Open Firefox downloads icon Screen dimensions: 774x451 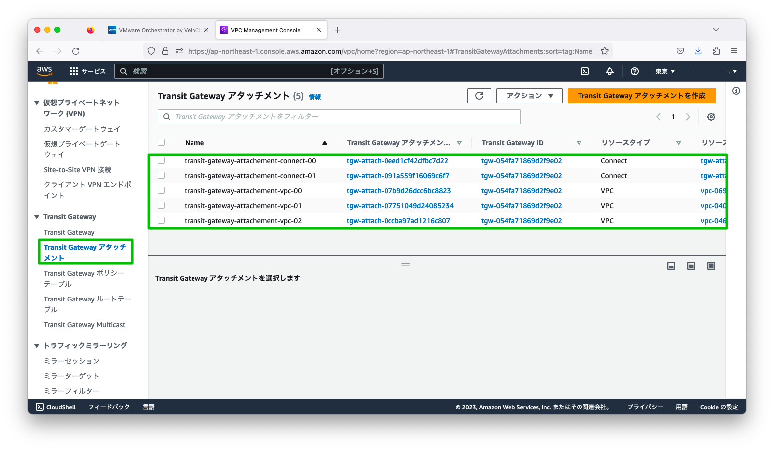(x=698, y=51)
